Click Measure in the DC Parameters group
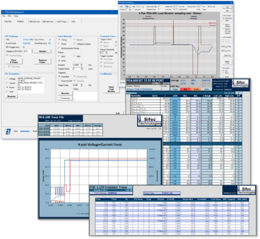260x239 pixels. coord(11,96)
